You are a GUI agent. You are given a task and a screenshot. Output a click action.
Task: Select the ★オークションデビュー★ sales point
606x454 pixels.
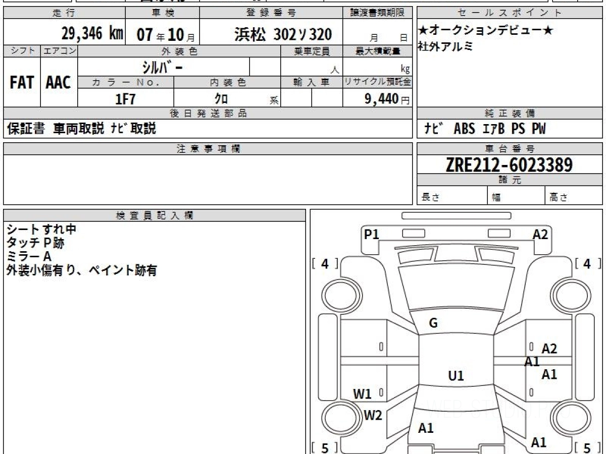click(x=486, y=30)
